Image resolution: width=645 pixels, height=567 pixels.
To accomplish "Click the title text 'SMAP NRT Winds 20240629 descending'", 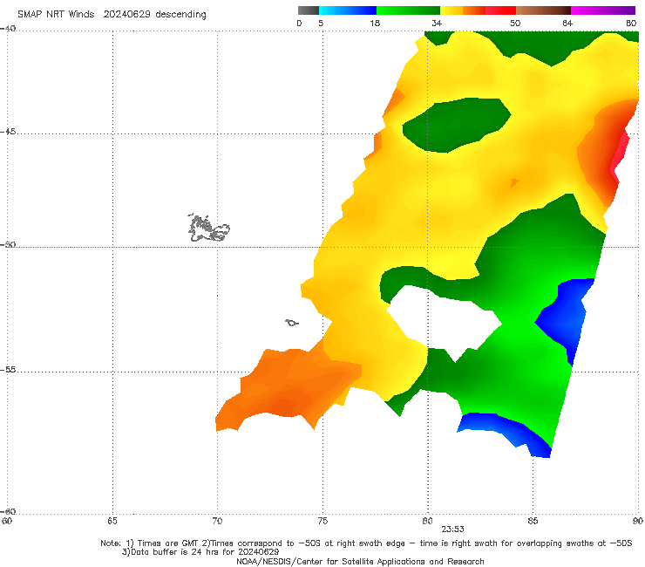I will click(x=112, y=15).
